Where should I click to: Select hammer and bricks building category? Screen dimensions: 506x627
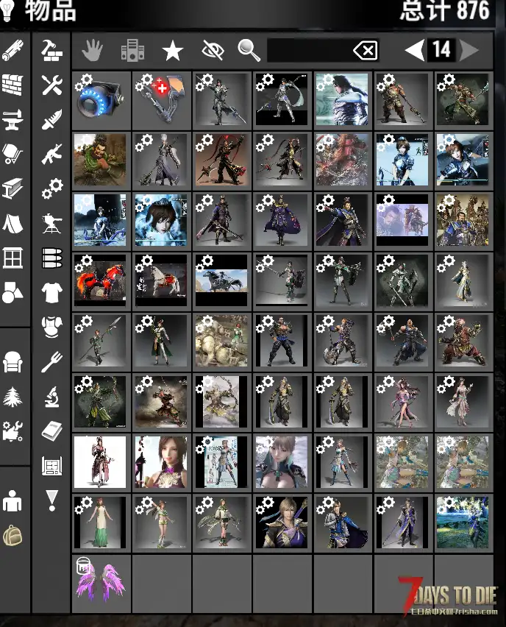(x=52, y=50)
